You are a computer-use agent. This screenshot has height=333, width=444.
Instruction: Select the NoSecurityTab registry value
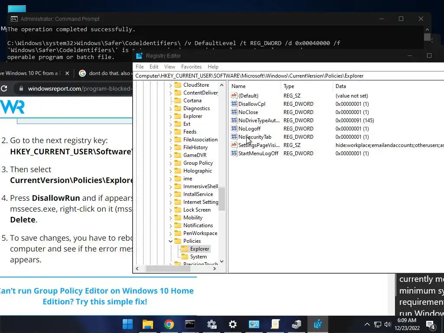click(255, 137)
